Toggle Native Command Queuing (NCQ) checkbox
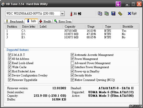The image size is (143, 108). click(72, 80)
